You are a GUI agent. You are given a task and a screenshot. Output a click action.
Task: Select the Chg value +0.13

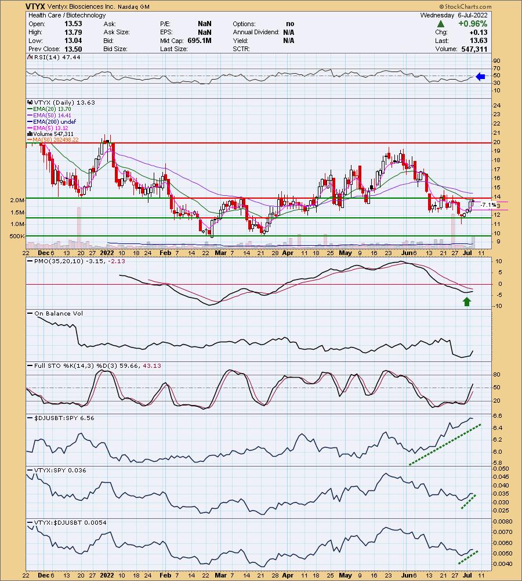478,32
